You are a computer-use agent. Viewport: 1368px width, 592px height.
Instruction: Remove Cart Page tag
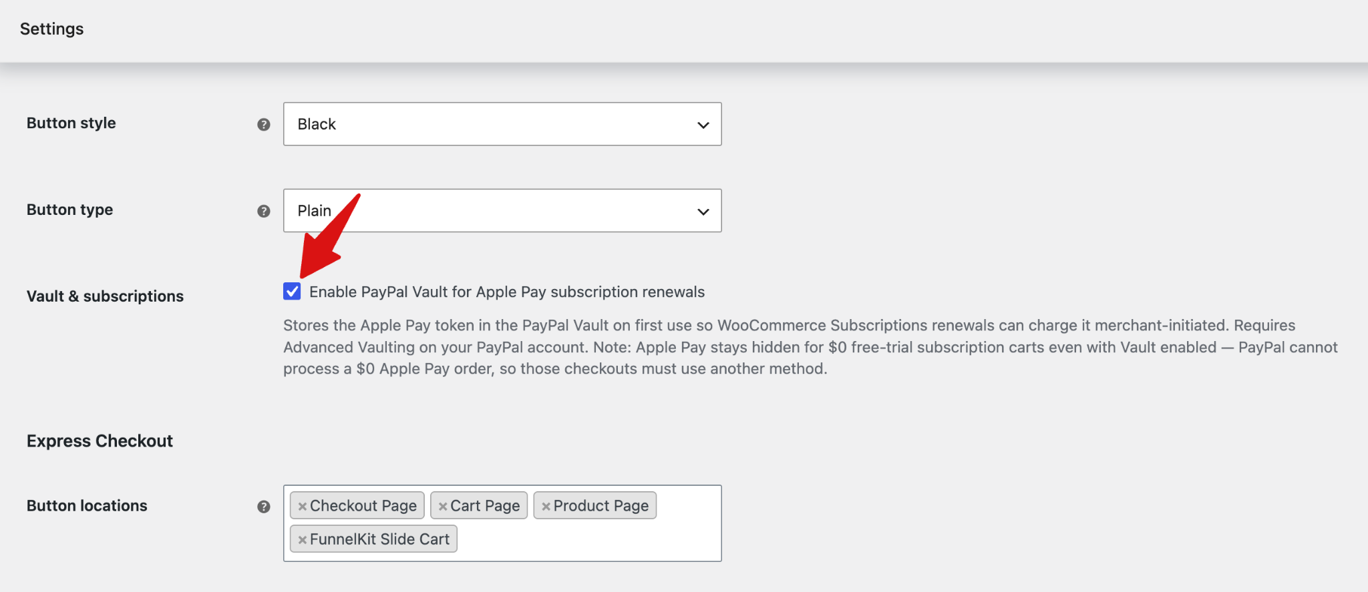point(443,507)
